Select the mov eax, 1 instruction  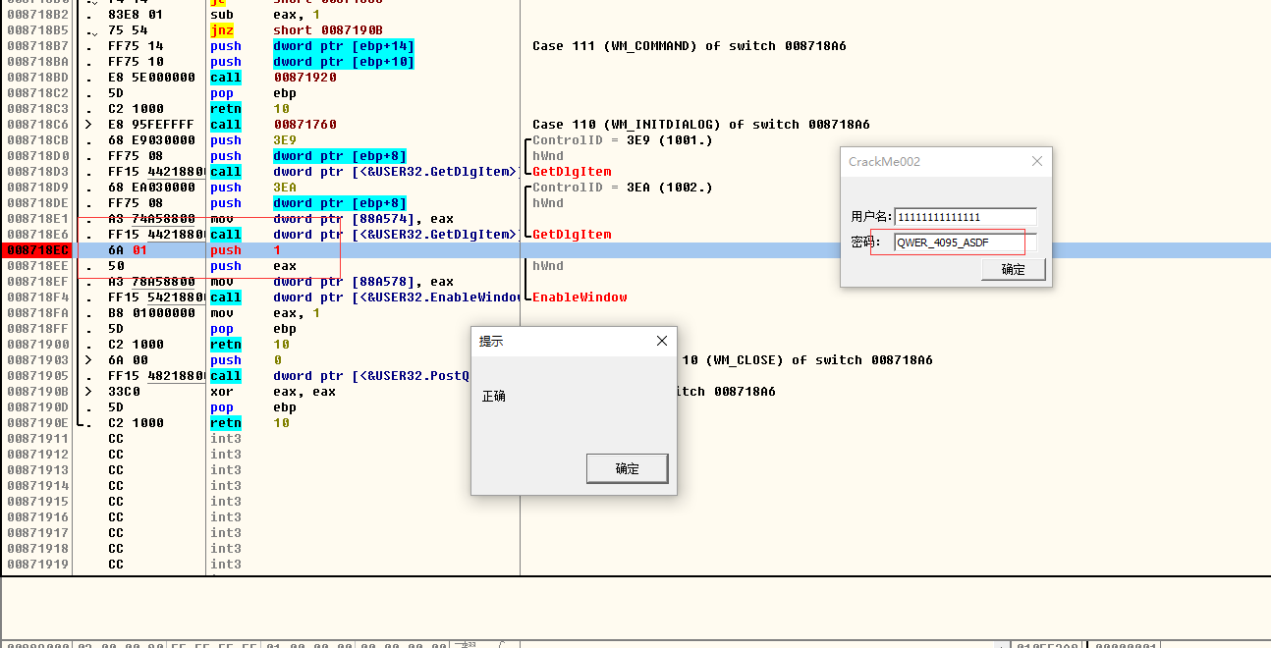265,313
